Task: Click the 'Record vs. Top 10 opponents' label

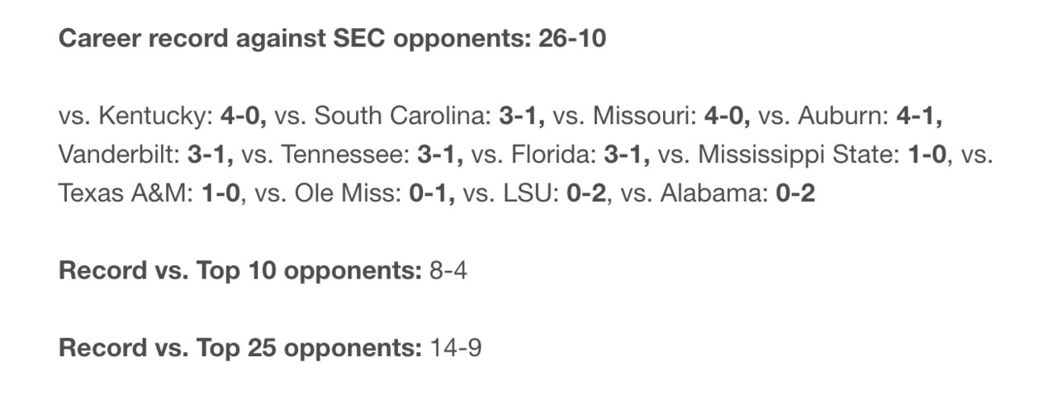Action: [x=240, y=271]
